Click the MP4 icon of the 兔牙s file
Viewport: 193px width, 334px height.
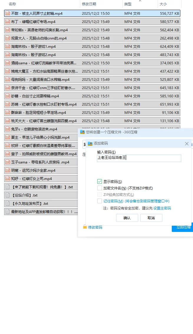tap(8, 129)
